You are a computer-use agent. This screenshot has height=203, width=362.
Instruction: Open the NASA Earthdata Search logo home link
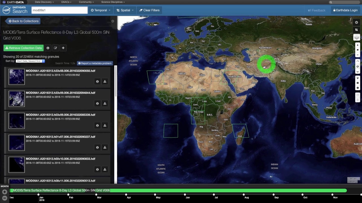[15, 10]
